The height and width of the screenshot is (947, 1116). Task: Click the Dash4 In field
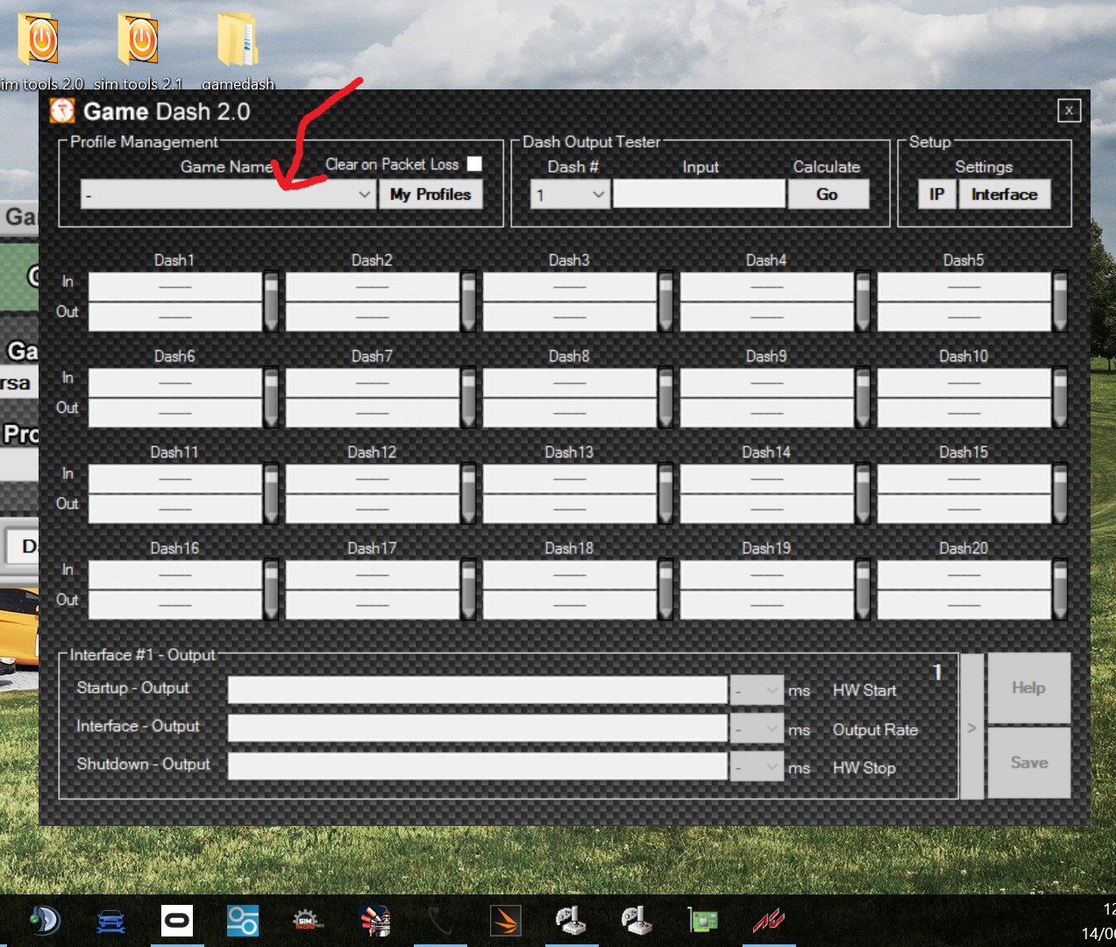coord(767,287)
